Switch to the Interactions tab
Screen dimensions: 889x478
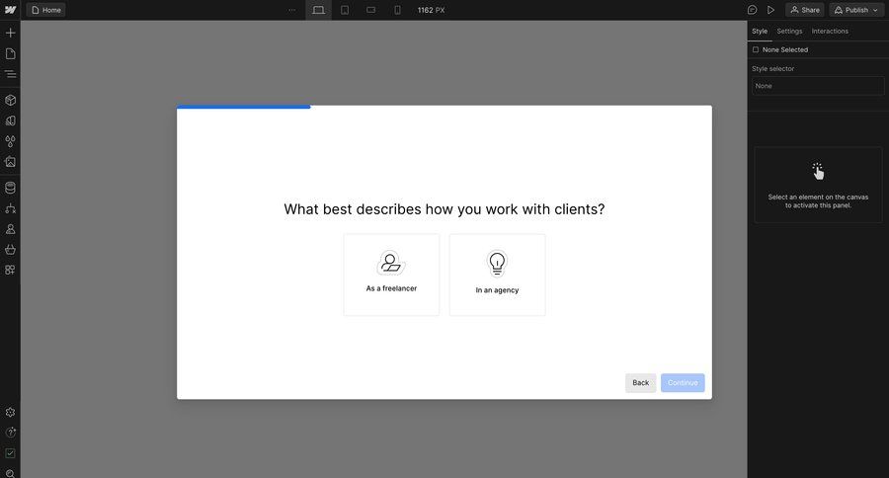[x=830, y=32]
